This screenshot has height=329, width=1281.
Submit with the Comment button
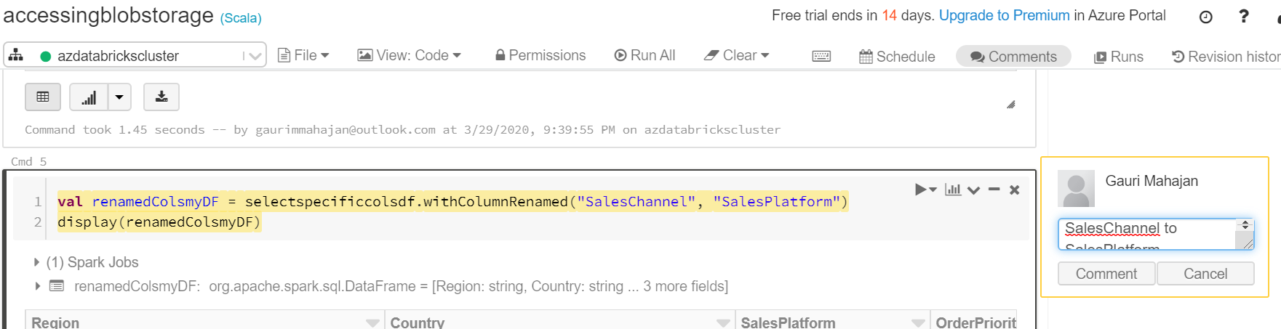(x=1106, y=274)
